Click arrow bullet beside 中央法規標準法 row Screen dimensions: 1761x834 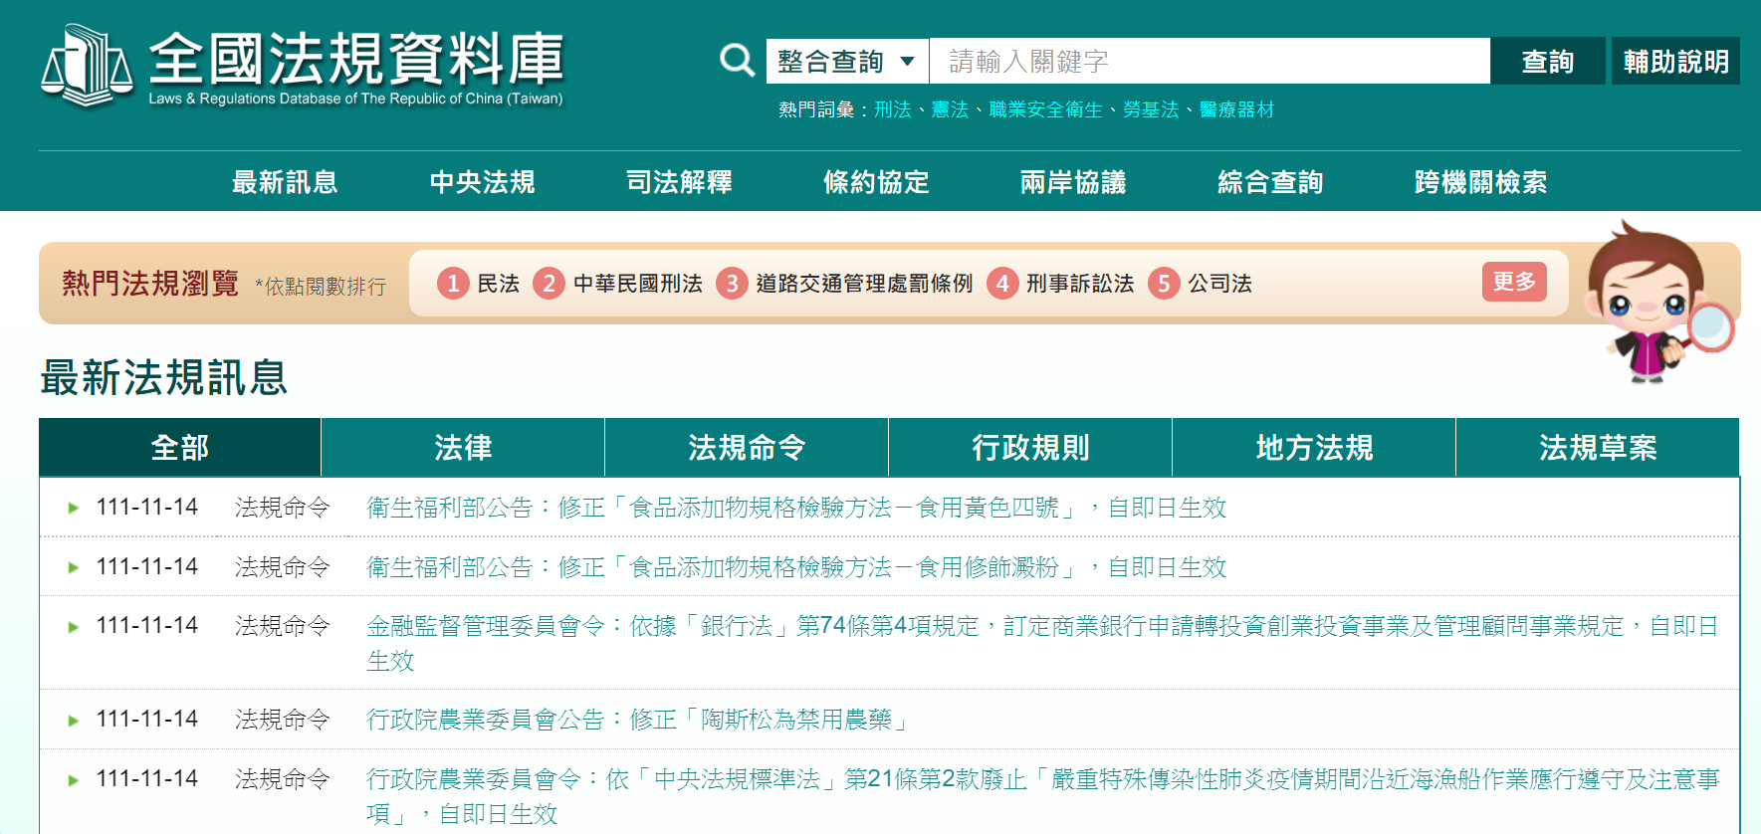73,780
